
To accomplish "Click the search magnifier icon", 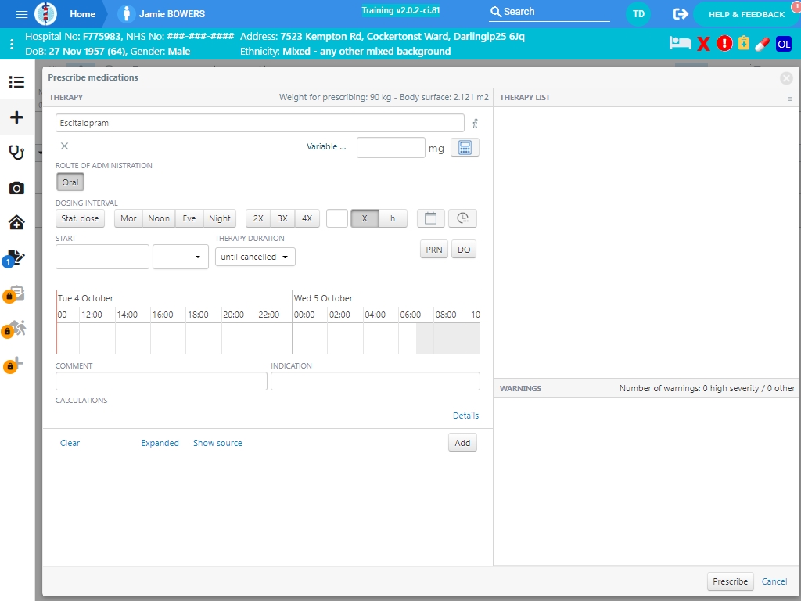I will pos(495,12).
